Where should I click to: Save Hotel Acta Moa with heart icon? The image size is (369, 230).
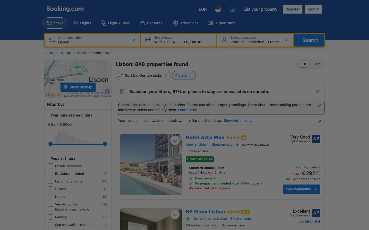point(175,140)
